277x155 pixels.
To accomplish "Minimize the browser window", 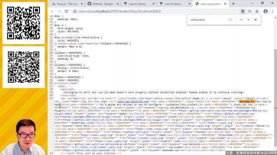I will tap(252, 3).
